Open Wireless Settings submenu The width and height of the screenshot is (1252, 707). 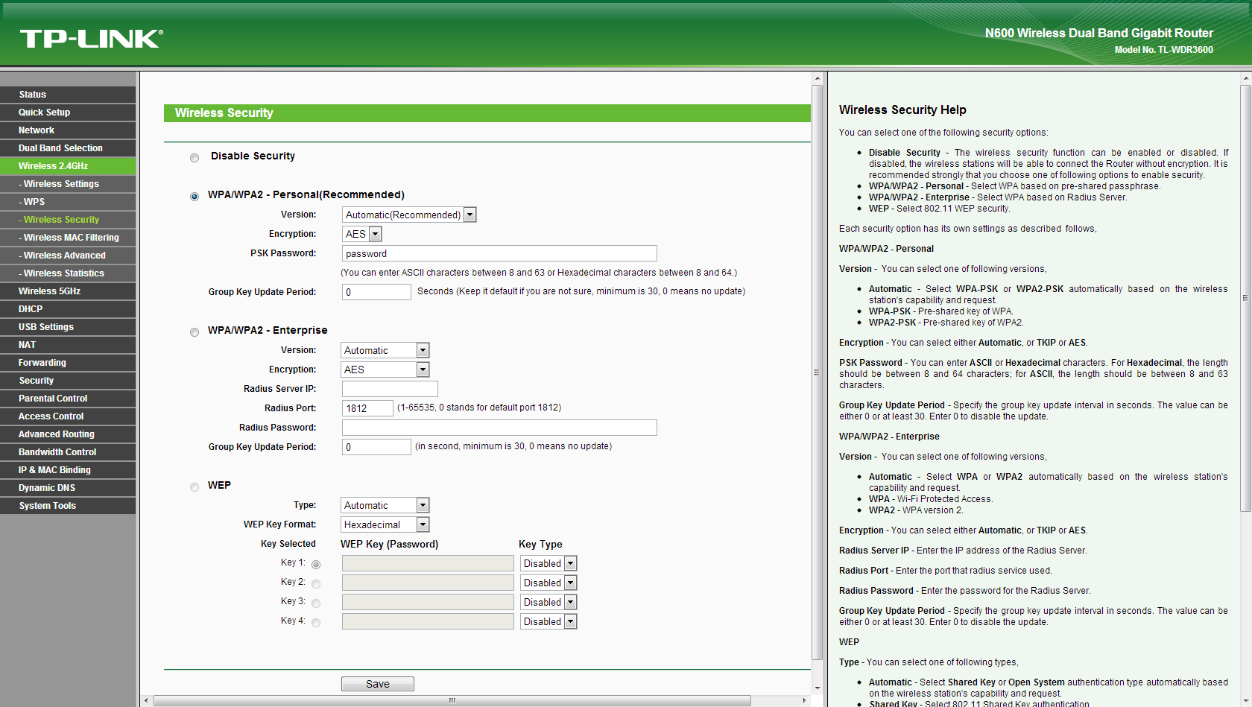coord(68,184)
